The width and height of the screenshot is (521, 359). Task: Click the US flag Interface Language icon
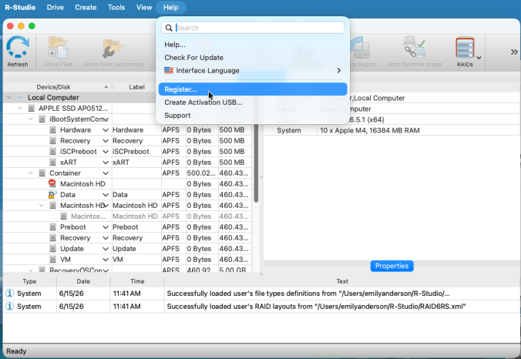(x=169, y=70)
